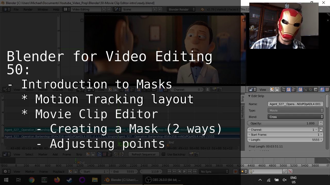Delete the Video Editing screen layout
This screenshot has height=185, width=330.
(x=109, y=10)
